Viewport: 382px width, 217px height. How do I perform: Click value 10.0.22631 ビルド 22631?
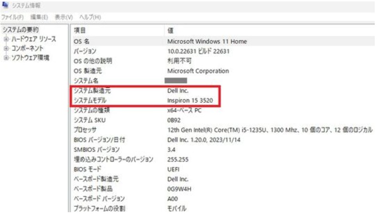tap(198, 51)
